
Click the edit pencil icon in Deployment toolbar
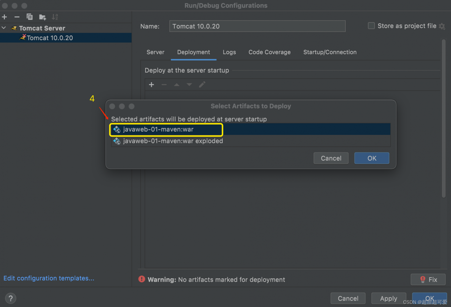pyautogui.click(x=202, y=85)
